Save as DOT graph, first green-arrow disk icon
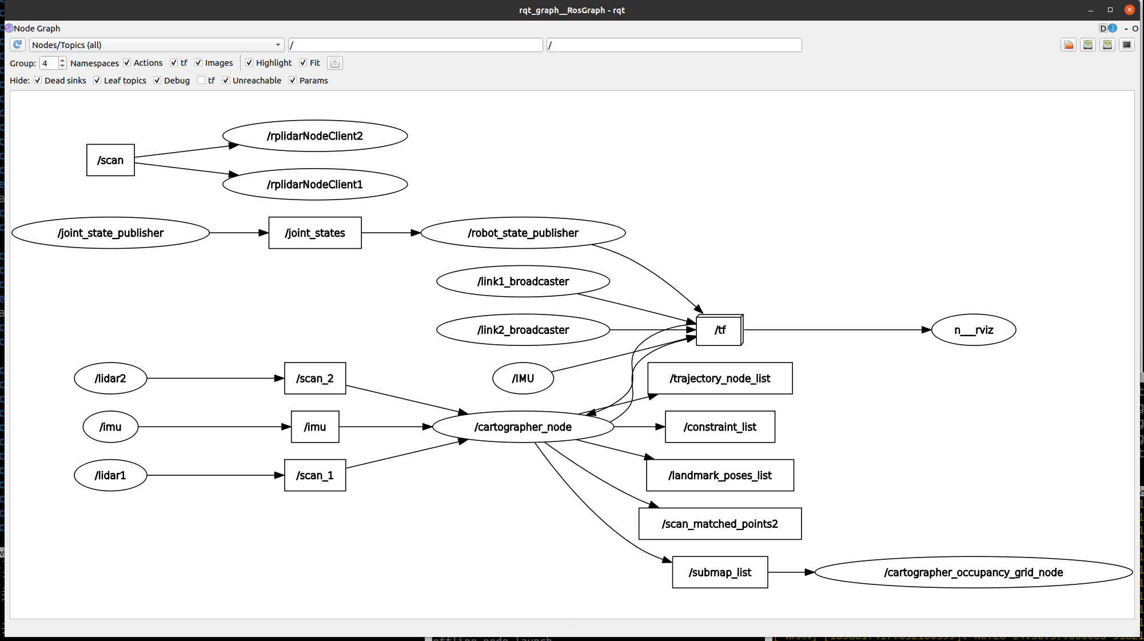The image size is (1144, 641). [1088, 45]
